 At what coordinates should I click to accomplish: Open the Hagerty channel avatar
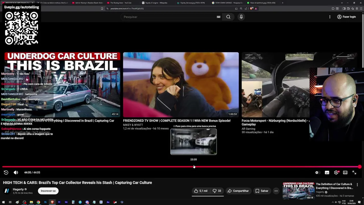click(x=7, y=191)
